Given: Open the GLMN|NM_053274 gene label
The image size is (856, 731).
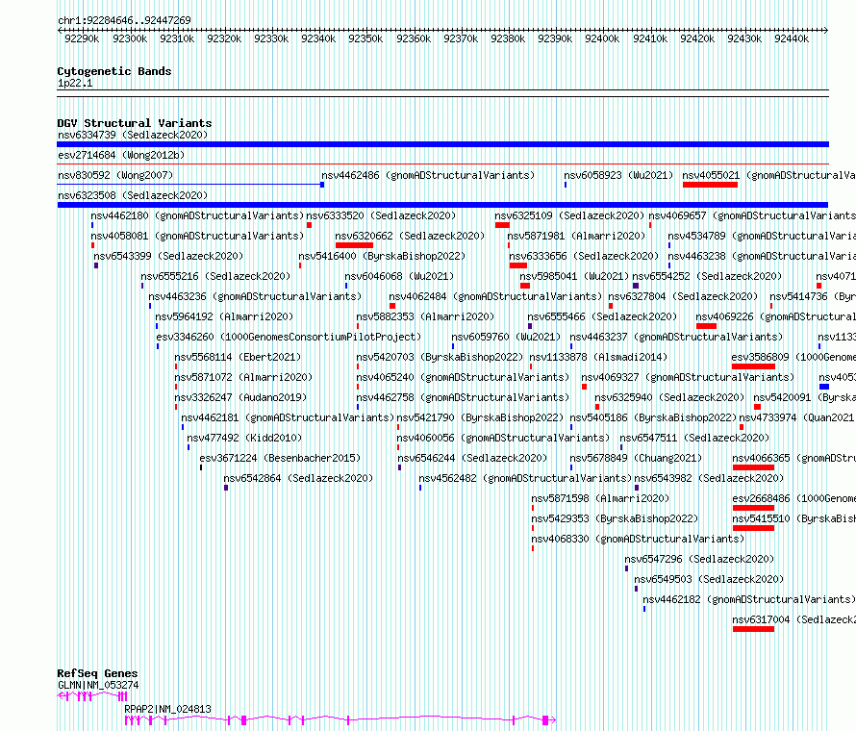Looking at the screenshot, I should click(x=98, y=685).
